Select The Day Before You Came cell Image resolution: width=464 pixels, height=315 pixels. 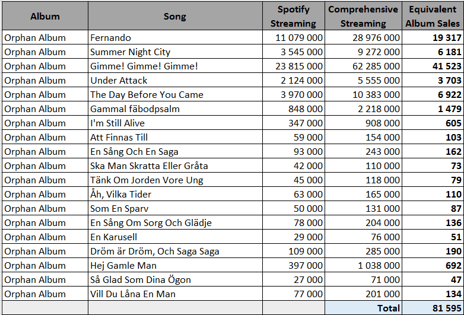coord(175,94)
